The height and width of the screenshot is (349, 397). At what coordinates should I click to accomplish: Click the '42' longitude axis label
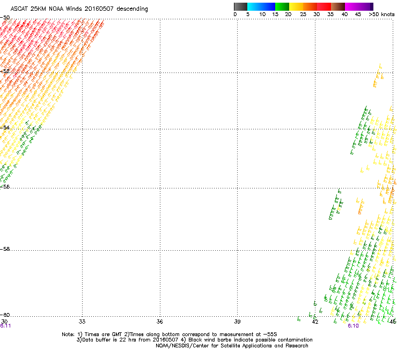(315, 322)
